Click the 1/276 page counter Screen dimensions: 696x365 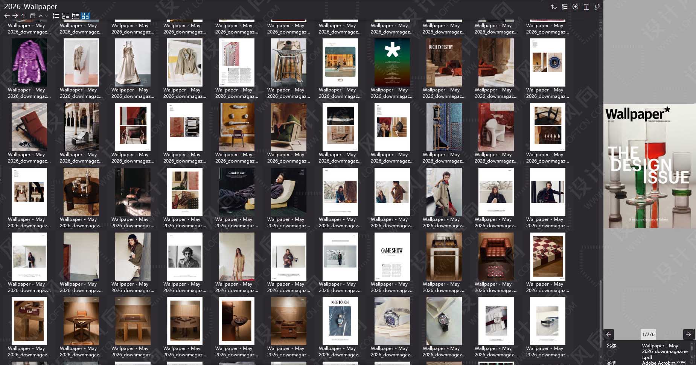click(648, 334)
